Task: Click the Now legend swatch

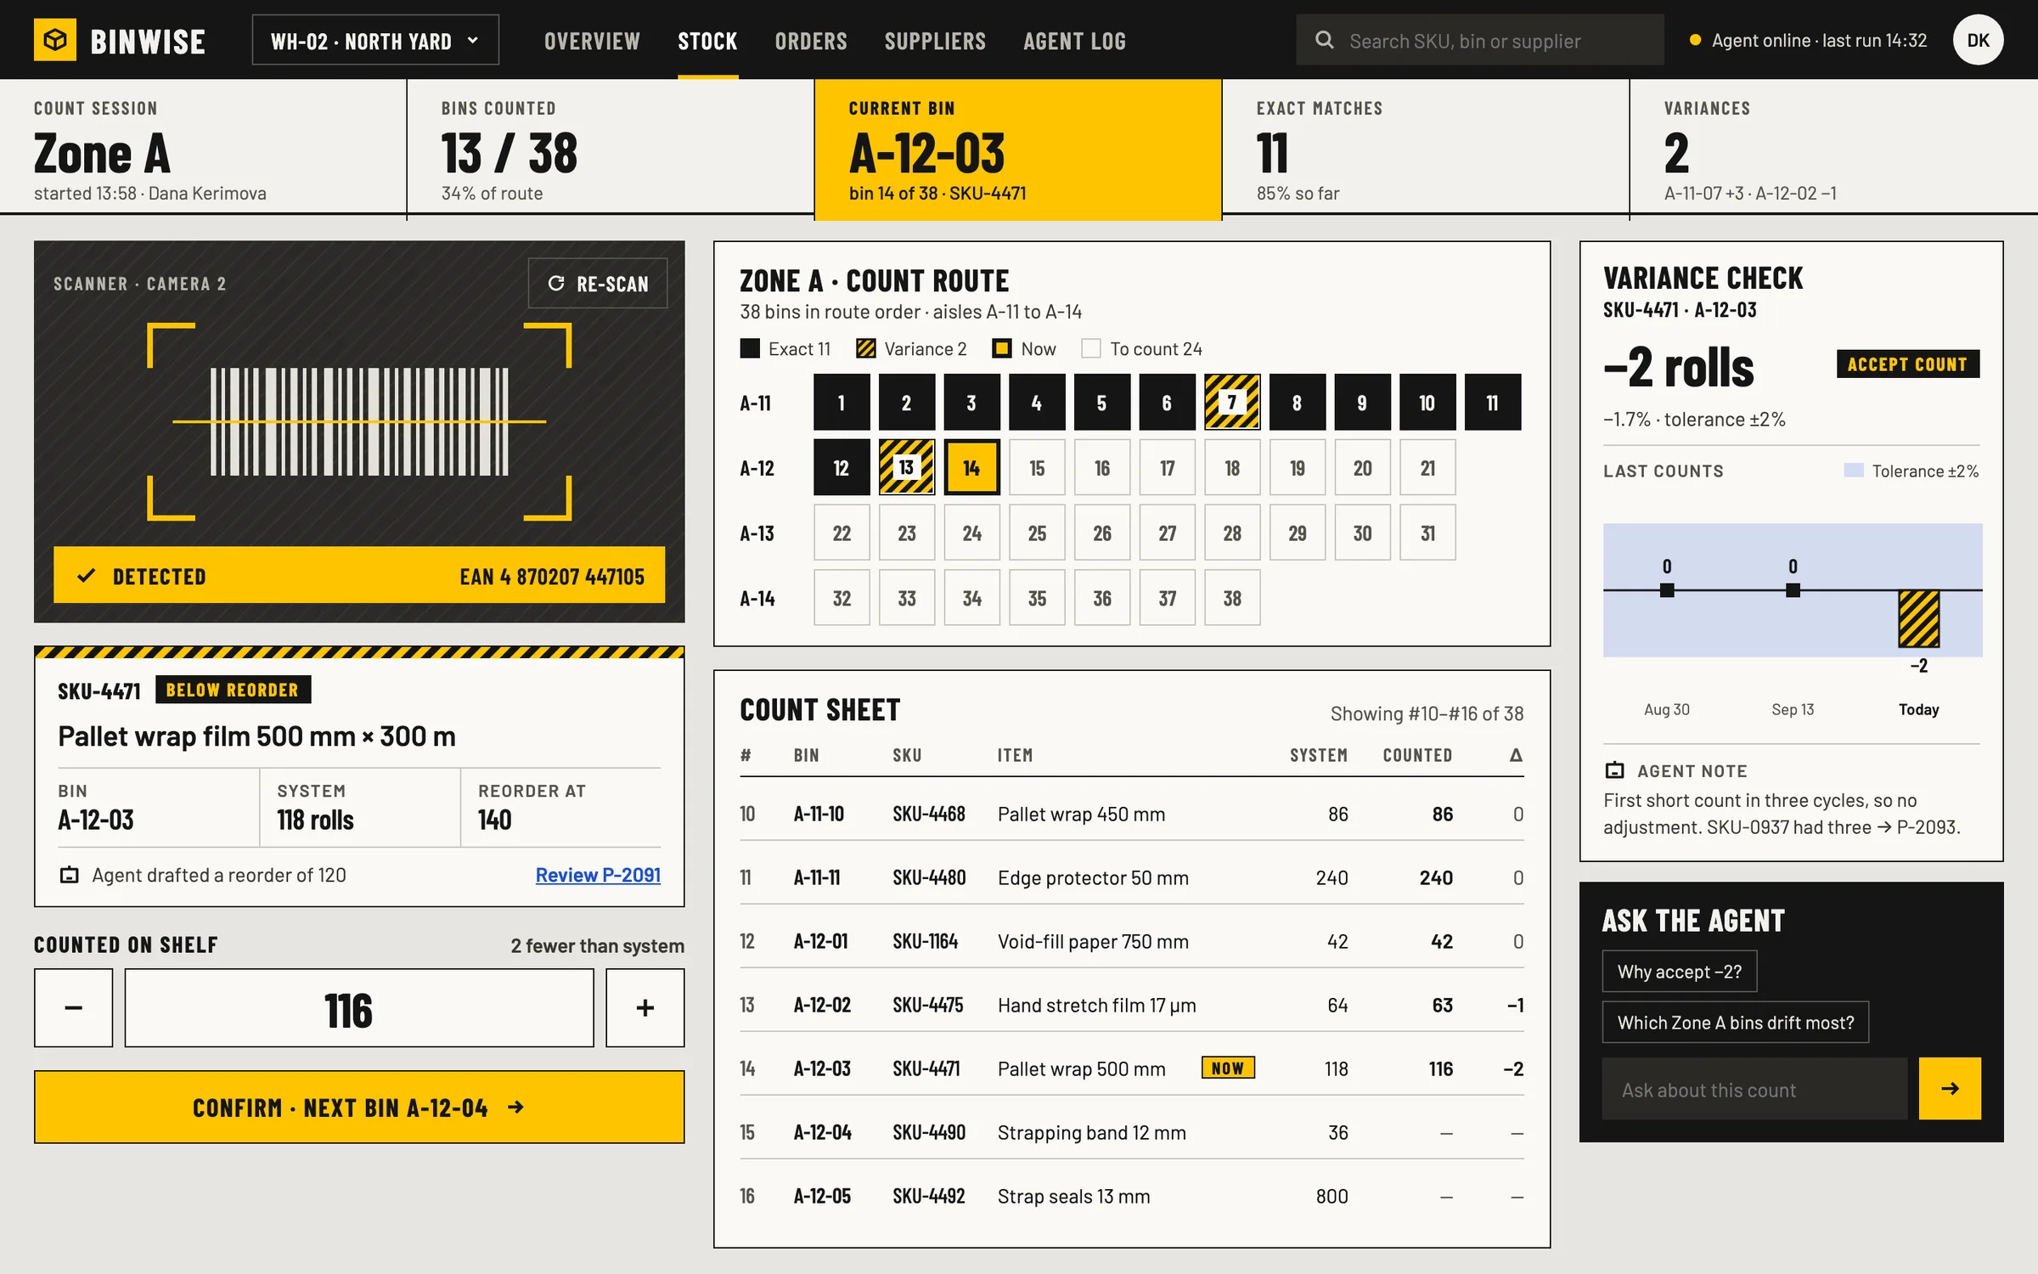Action: pyautogui.click(x=1002, y=348)
